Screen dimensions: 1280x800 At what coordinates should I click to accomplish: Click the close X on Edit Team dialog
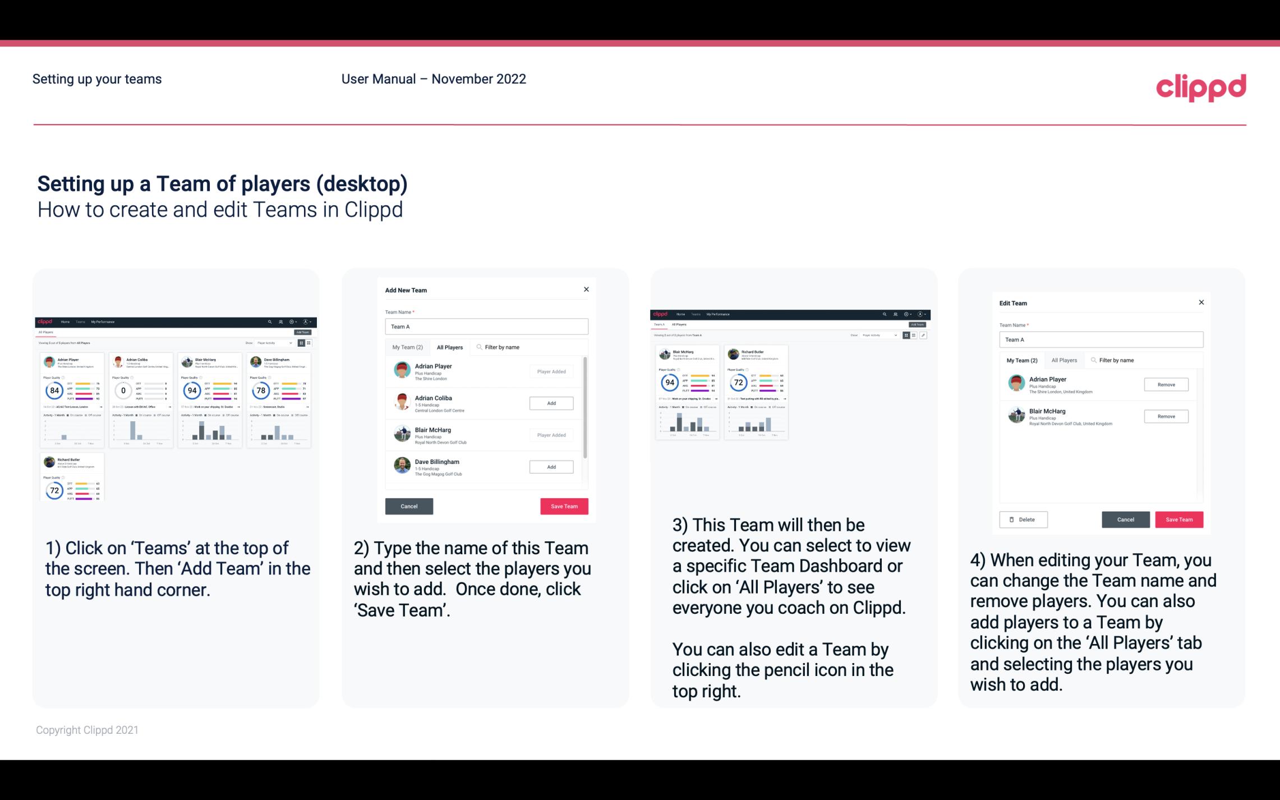[1201, 302]
